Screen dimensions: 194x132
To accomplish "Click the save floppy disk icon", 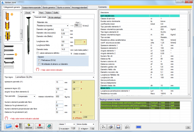I will (x=119, y=127).
